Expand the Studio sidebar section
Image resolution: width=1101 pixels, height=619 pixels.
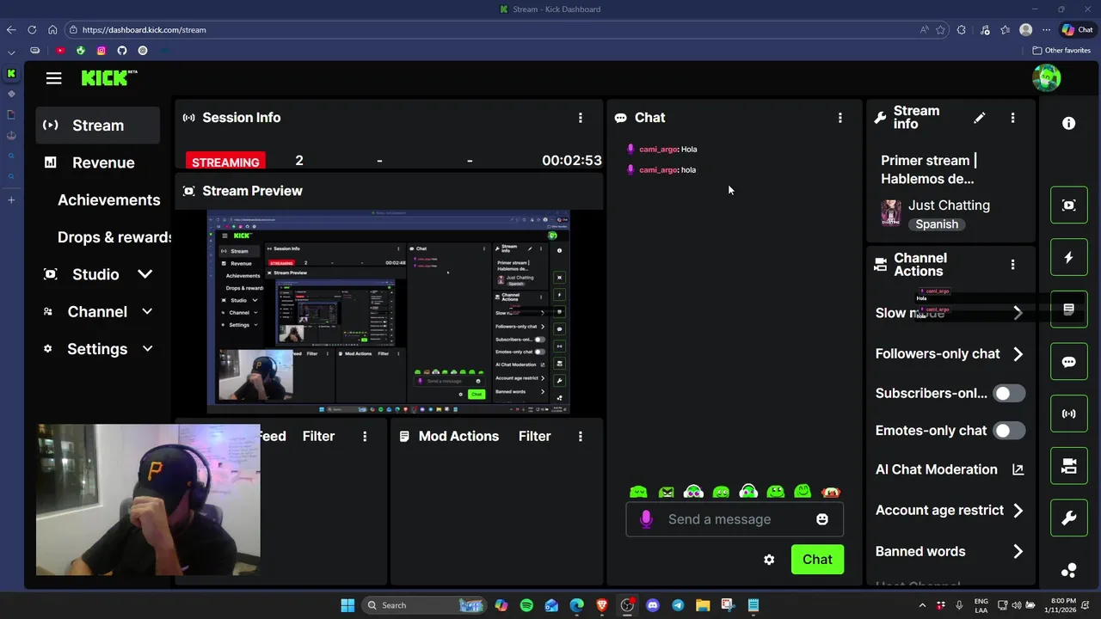click(145, 274)
